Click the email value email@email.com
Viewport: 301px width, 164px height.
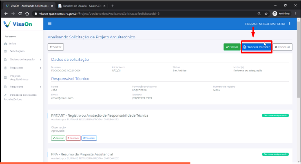62,98
